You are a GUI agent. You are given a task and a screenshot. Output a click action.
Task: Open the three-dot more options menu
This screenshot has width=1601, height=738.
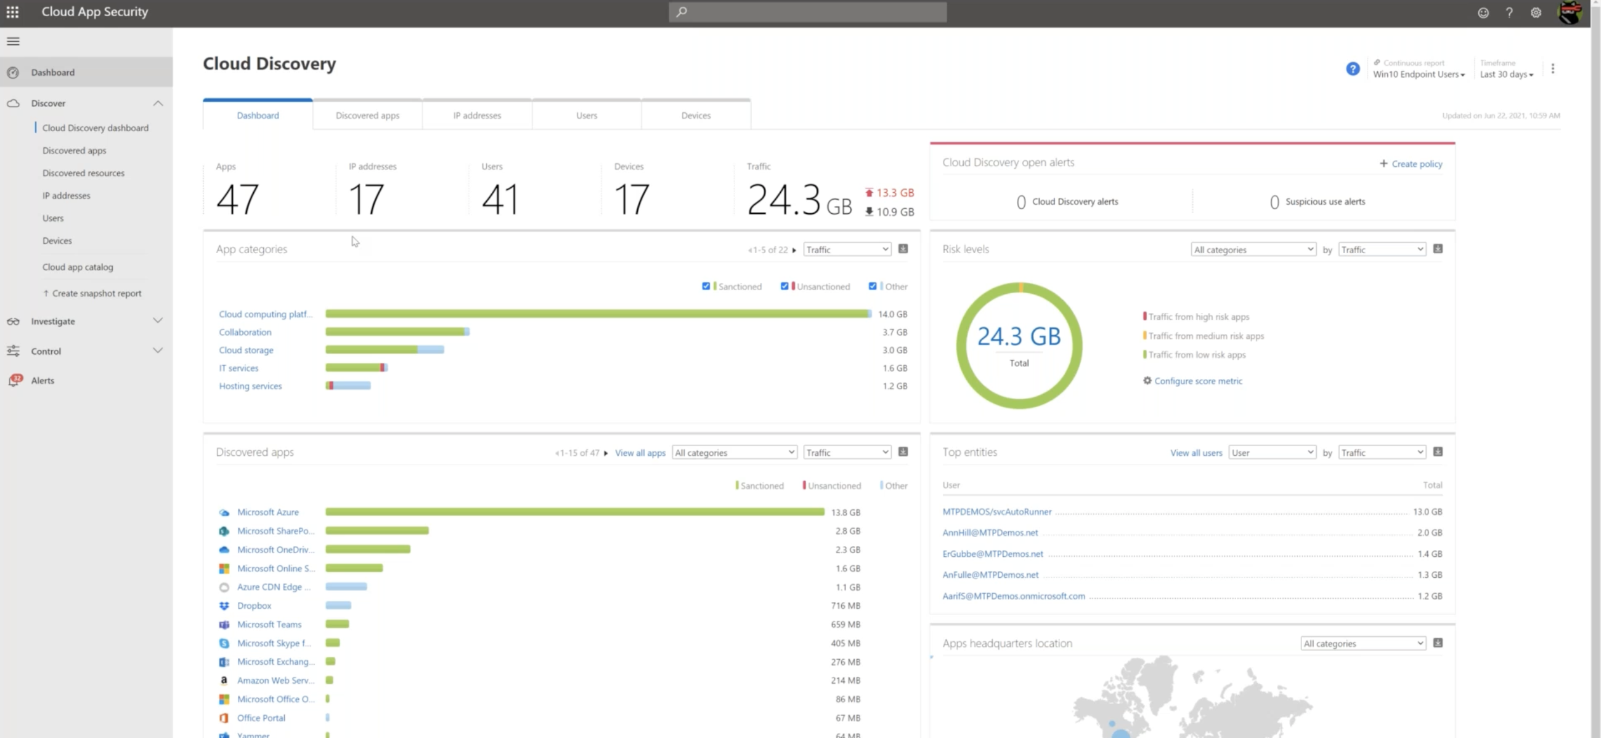1552,69
